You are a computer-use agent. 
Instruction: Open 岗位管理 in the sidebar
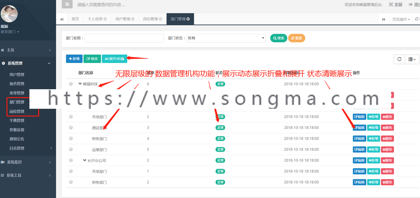(x=17, y=111)
